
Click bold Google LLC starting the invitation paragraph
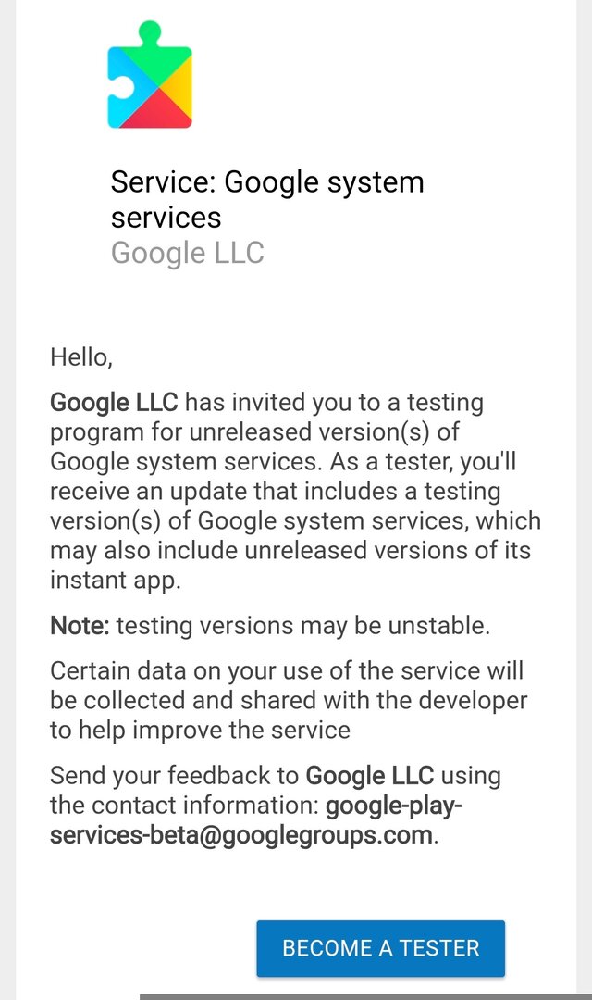click(x=113, y=403)
